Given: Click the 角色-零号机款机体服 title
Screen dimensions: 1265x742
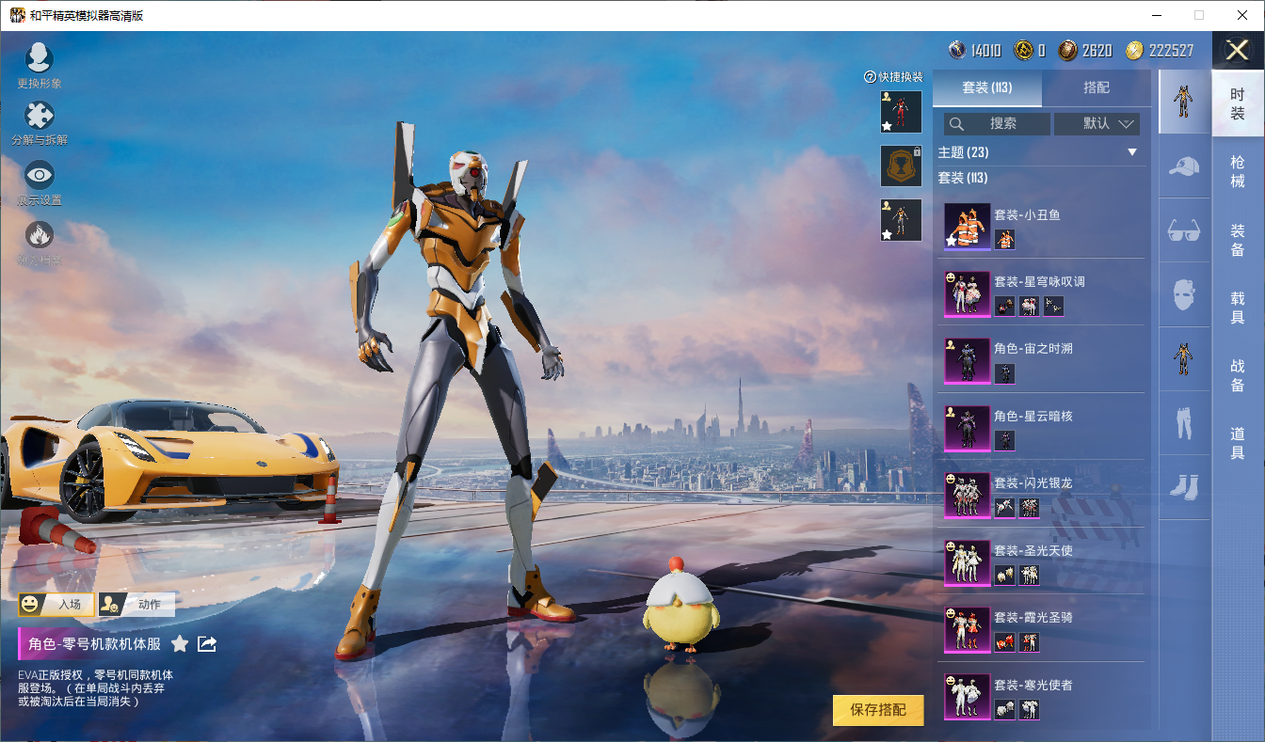Looking at the screenshot, I should point(94,644).
